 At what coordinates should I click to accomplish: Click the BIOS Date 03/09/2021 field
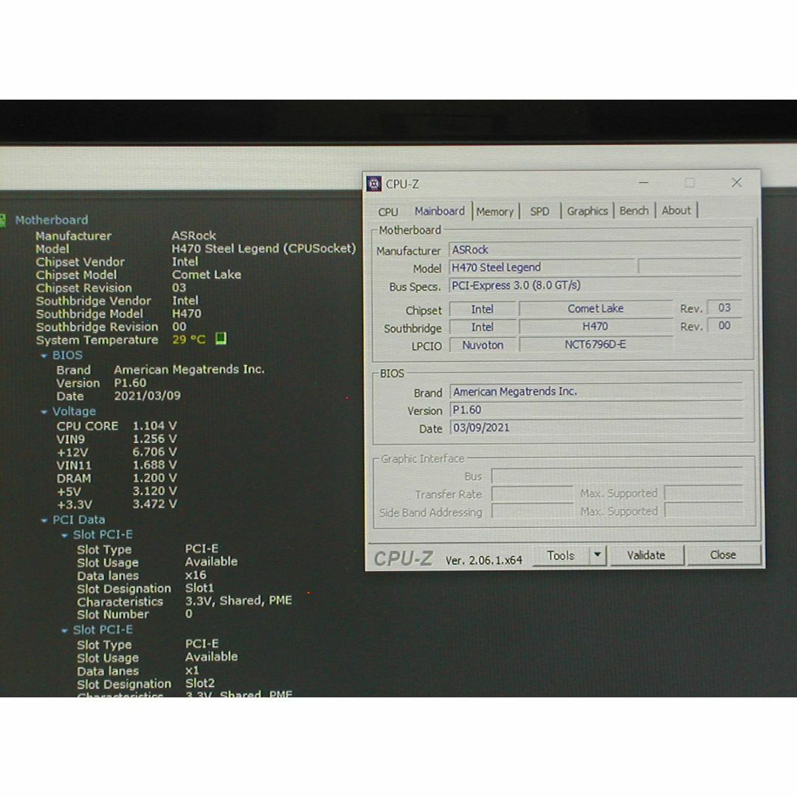coord(596,427)
